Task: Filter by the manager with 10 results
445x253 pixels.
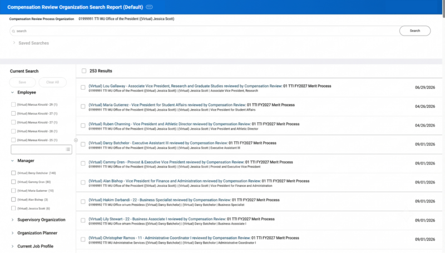Action: [x=13, y=191]
